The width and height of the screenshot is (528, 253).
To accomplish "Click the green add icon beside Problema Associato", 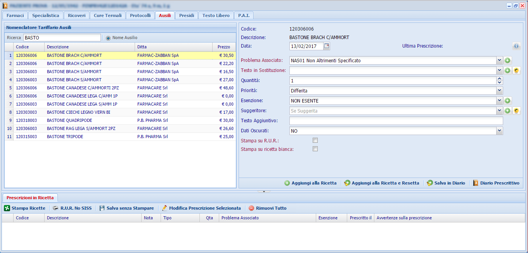I will coord(507,60).
